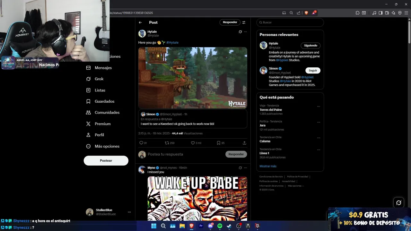Image resolution: width=411 pixels, height=231 pixels.
Task: Open Brave VPN shield icon
Action: coord(400,13)
